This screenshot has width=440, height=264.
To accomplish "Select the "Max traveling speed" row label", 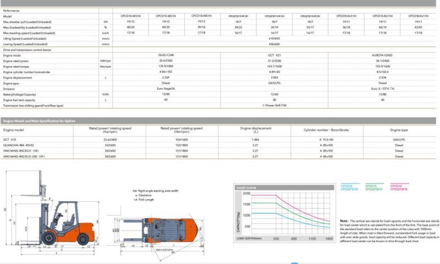I will point(29,33).
